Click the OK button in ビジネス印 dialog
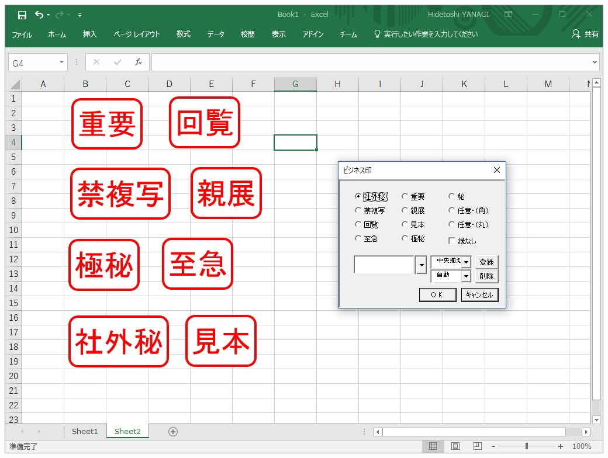Screen dimensions: 608x458 437,295
